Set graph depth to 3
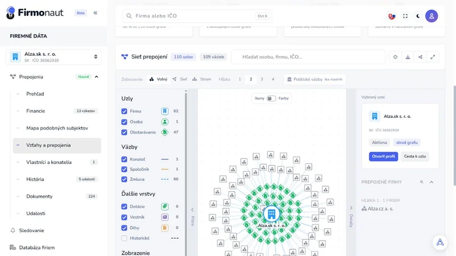The image size is (456, 256). click(x=262, y=79)
